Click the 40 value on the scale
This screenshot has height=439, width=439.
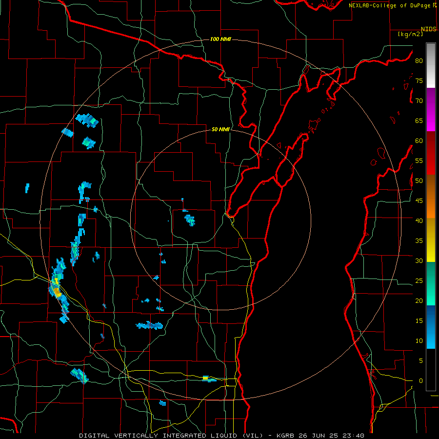tap(419, 220)
